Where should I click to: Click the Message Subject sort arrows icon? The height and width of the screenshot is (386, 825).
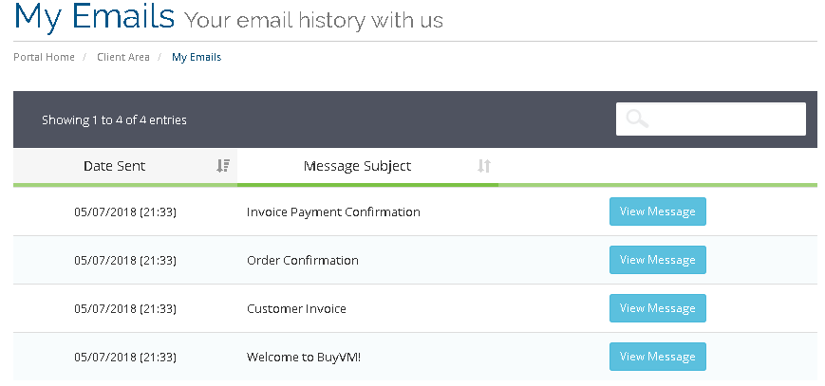(484, 166)
